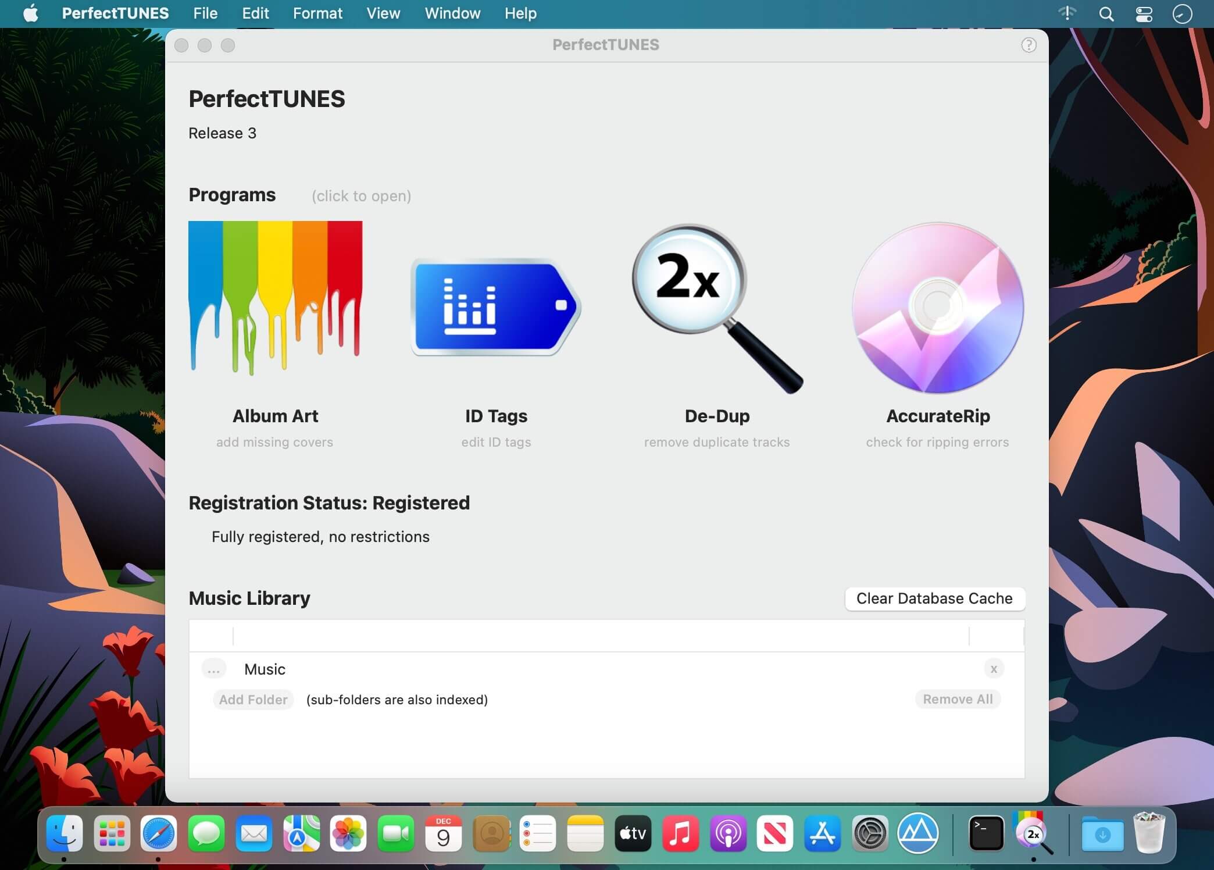Launch the Music app from dock

pos(680,833)
